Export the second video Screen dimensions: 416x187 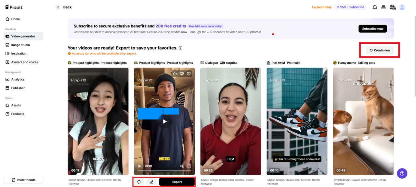(x=177, y=182)
